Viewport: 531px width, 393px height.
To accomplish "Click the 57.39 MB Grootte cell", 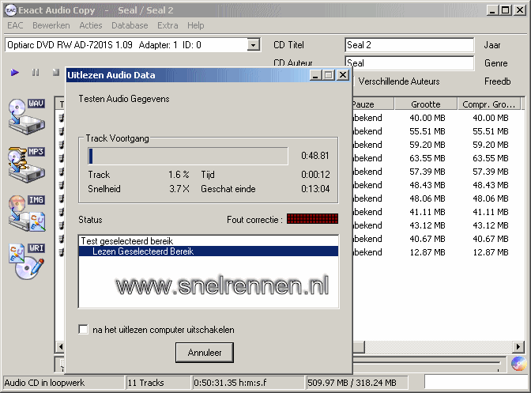I will coord(427,172).
